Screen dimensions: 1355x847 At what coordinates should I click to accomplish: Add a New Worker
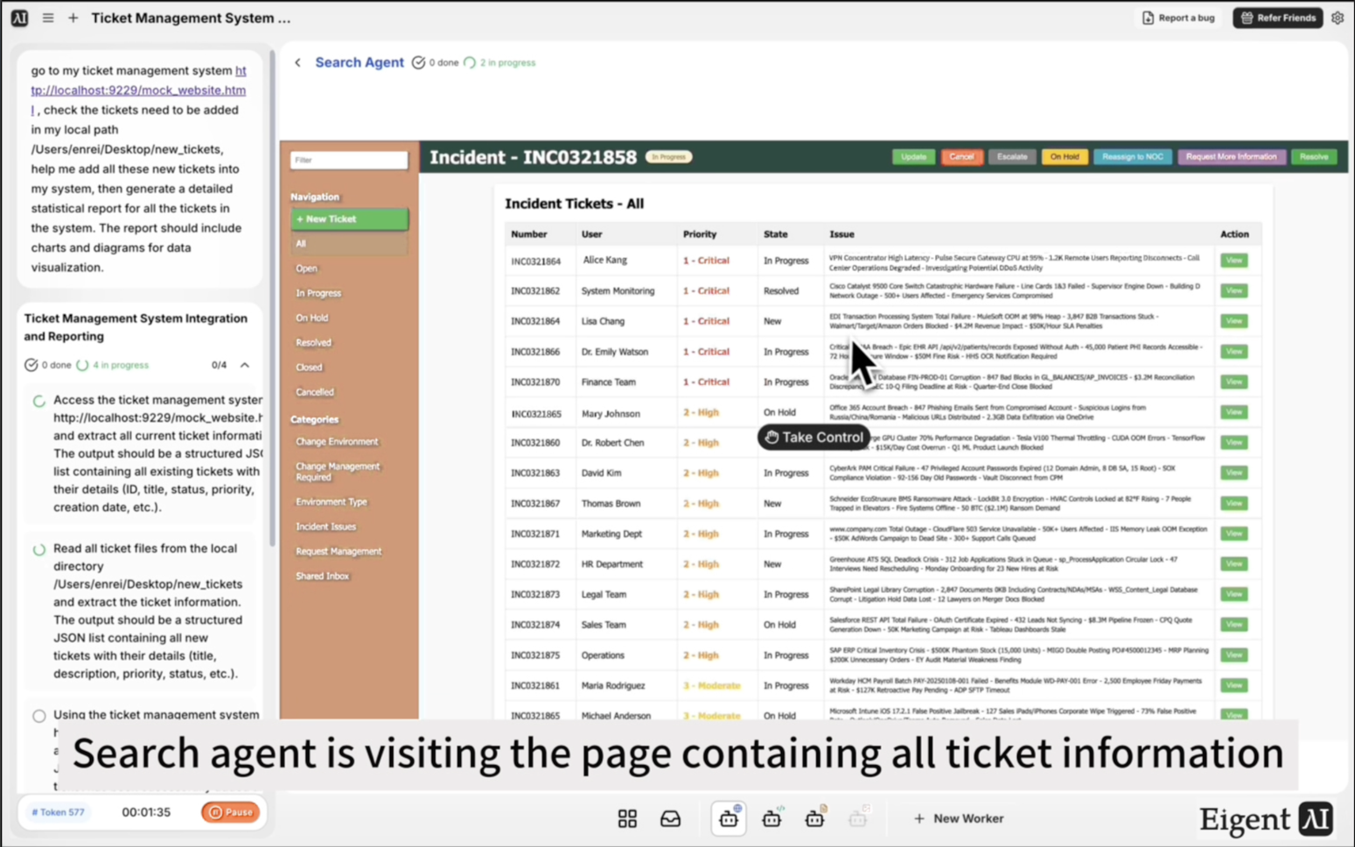point(959,819)
